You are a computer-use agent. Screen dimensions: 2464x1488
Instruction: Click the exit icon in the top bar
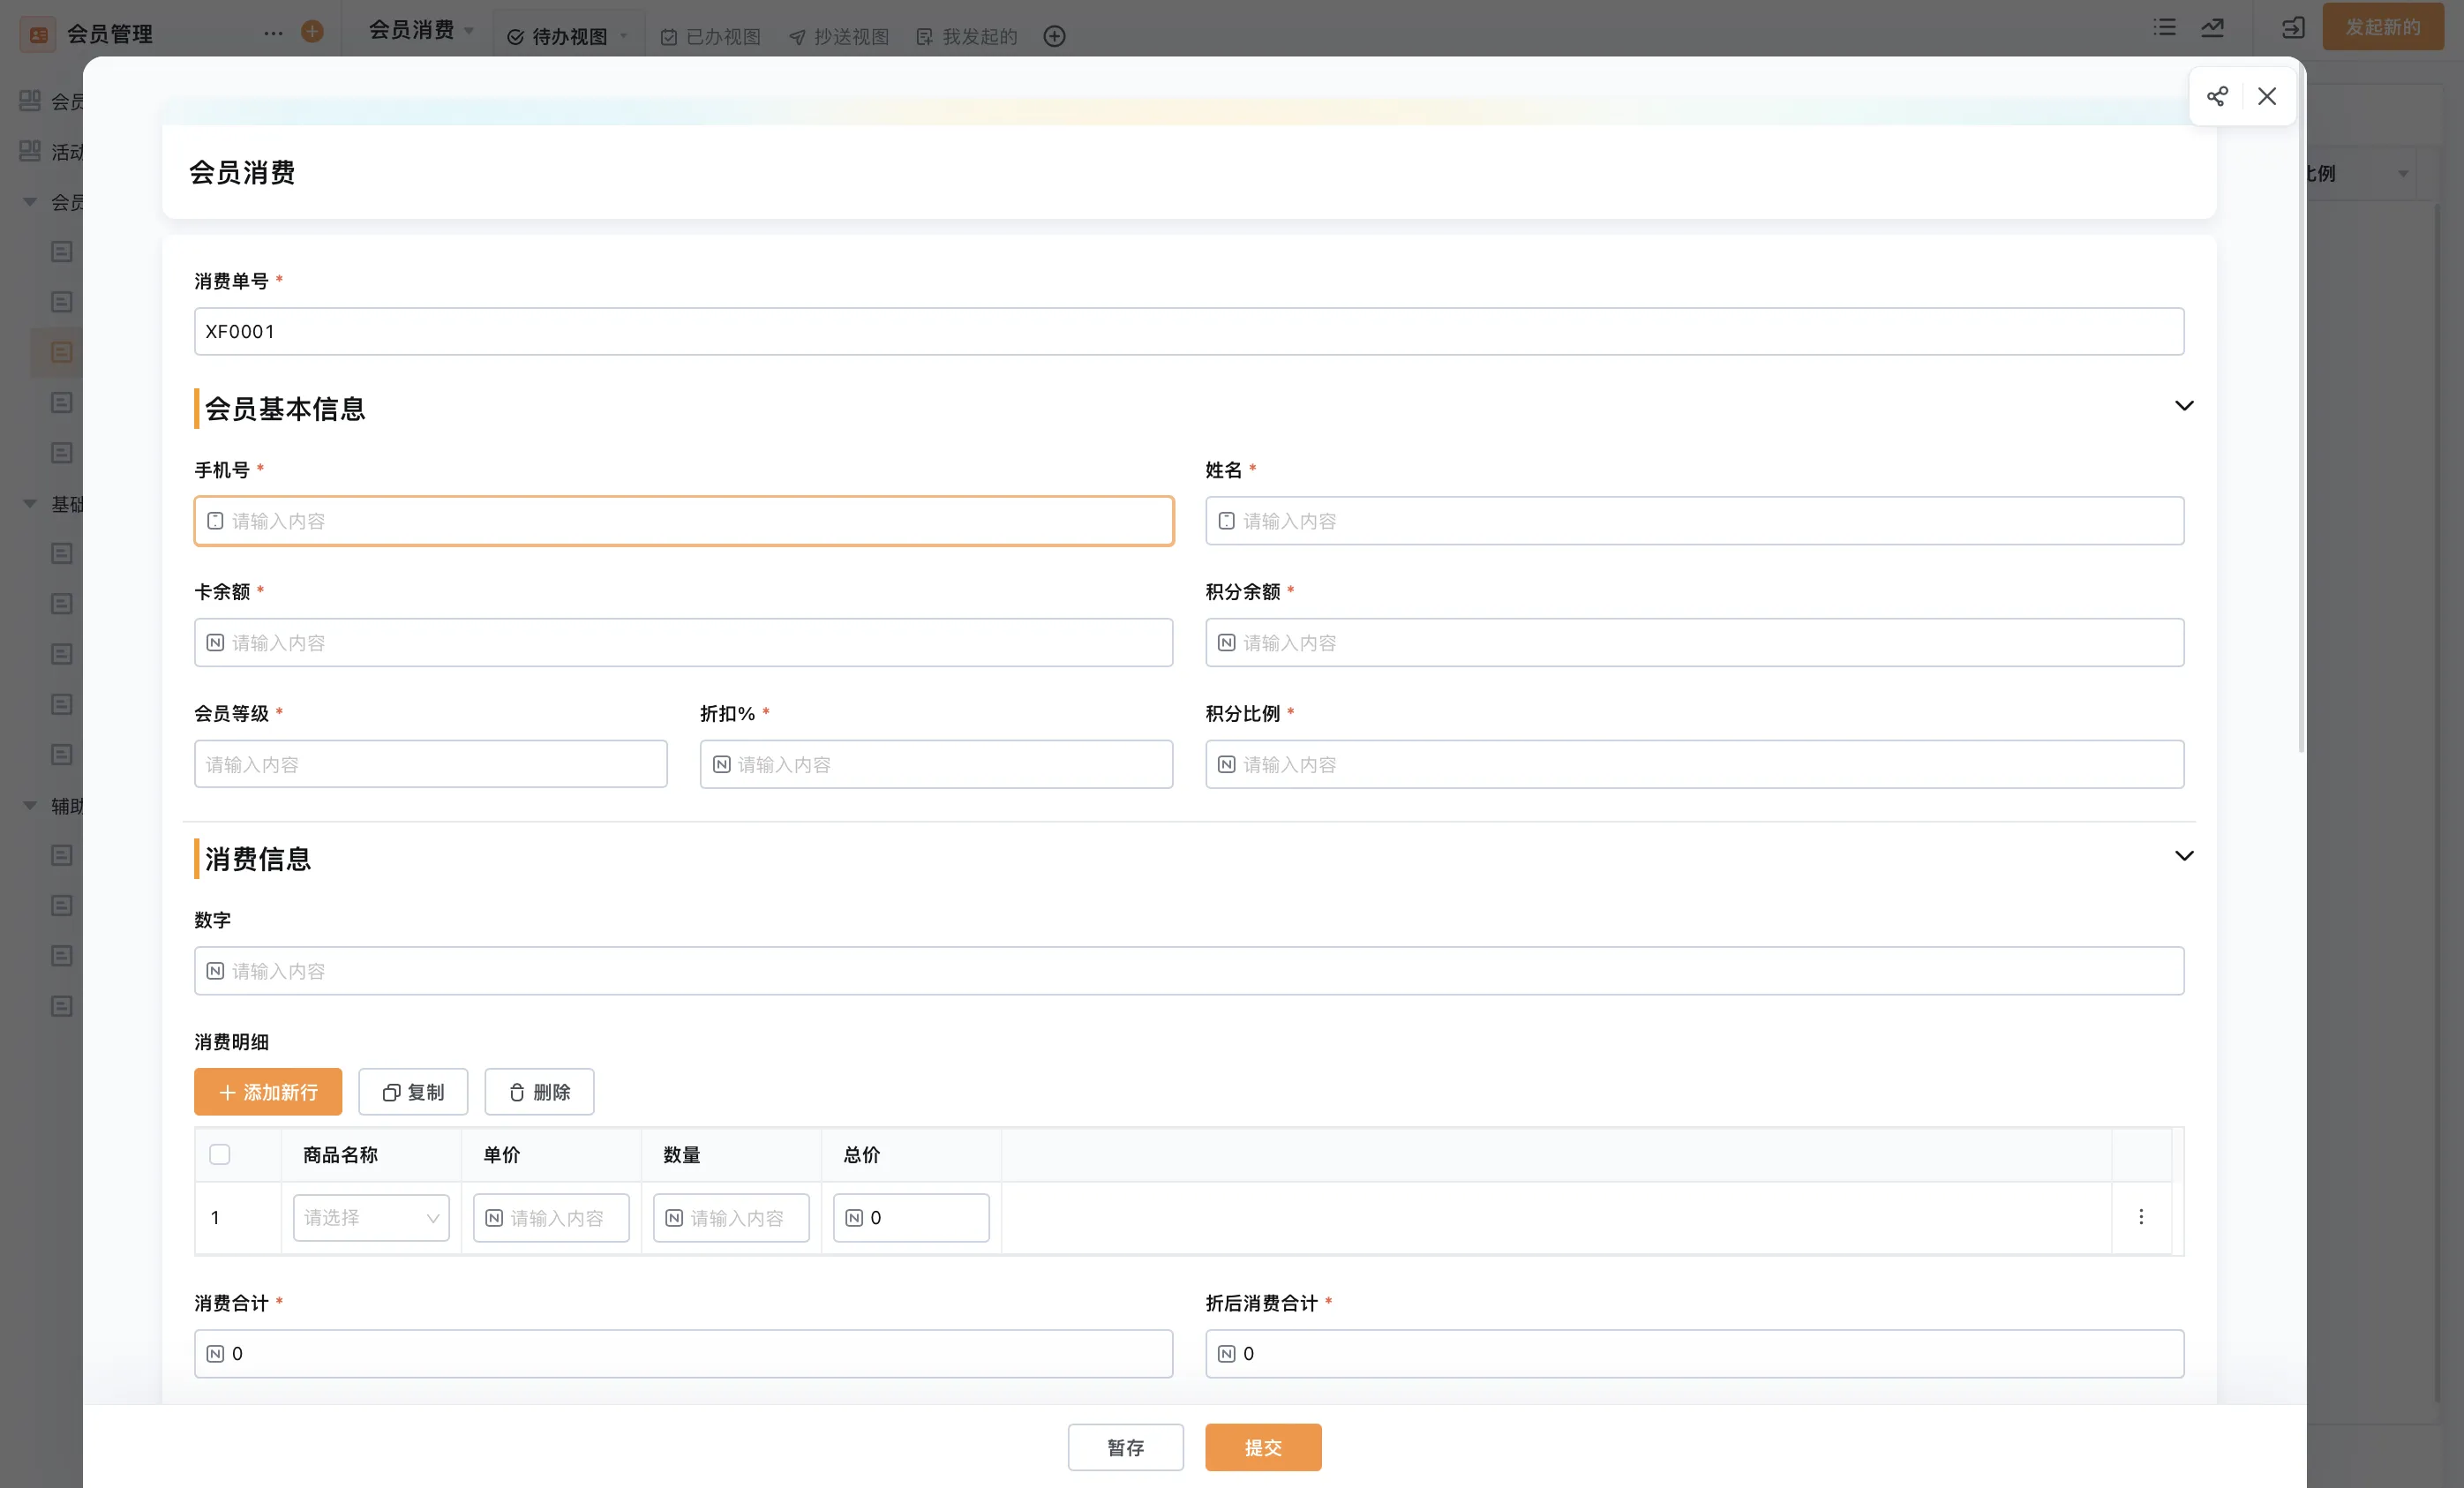(x=2293, y=28)
